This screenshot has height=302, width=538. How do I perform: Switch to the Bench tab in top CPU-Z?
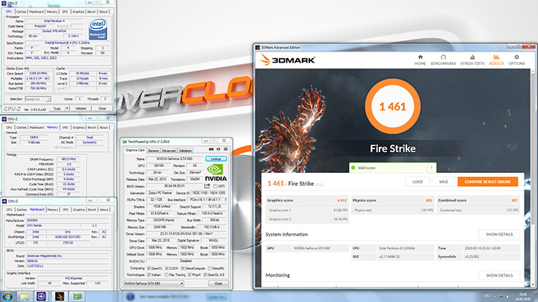click(92, 12)
